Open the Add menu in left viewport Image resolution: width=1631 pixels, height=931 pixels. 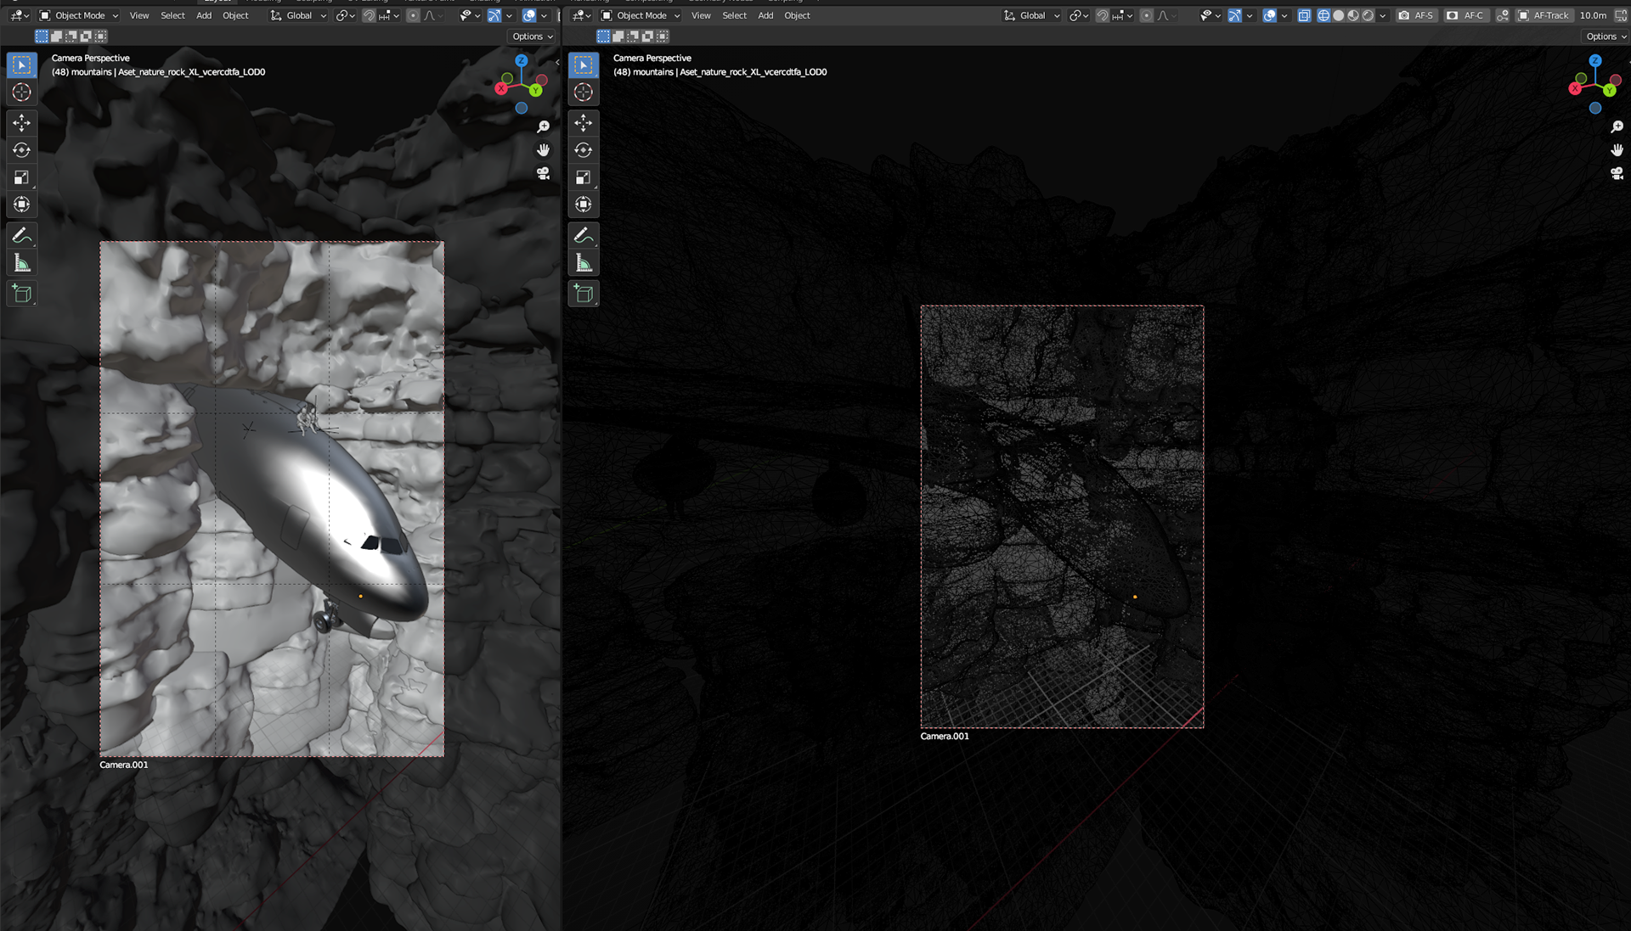point(204,15)
